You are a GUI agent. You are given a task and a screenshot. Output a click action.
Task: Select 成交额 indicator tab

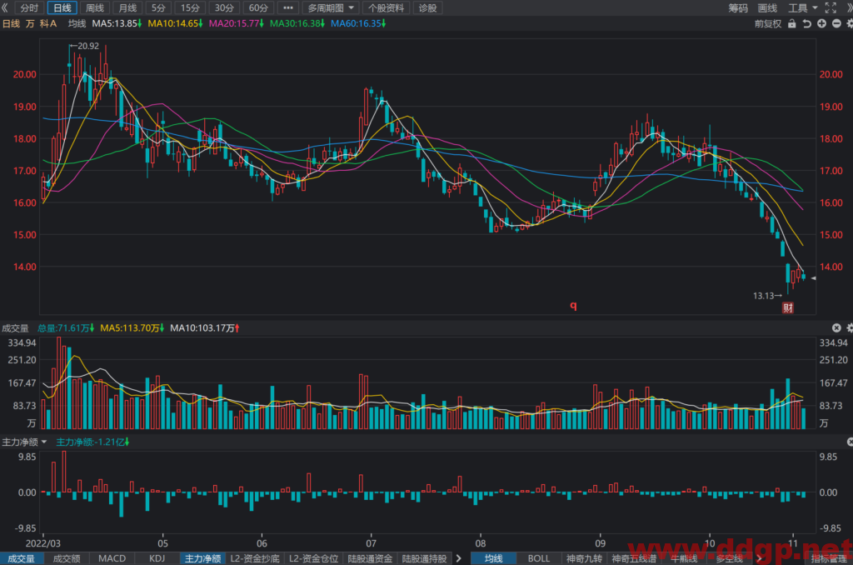(x=67, y=558)
